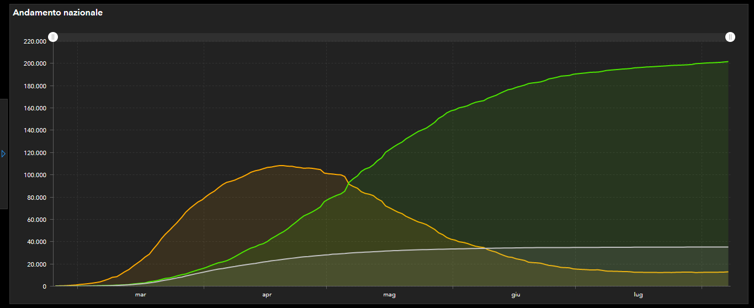Select the 'apr' month axis label
The height and width of the screenshot is (308, 754).
click(x=267, y=295)
